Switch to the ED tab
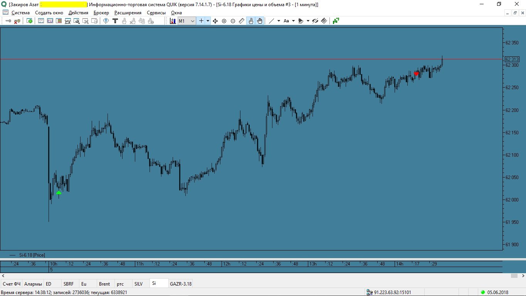 (53, 284)
